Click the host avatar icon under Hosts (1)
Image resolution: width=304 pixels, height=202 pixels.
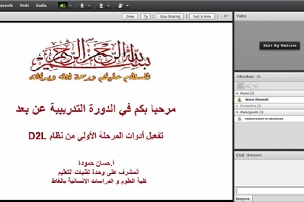[x=239, y=100]
